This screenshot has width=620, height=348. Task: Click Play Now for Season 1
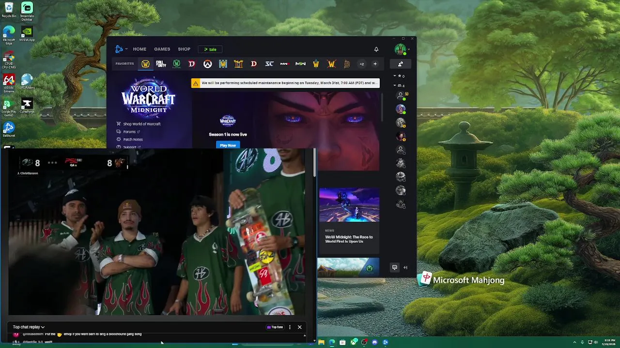click(x=228, y=145)
